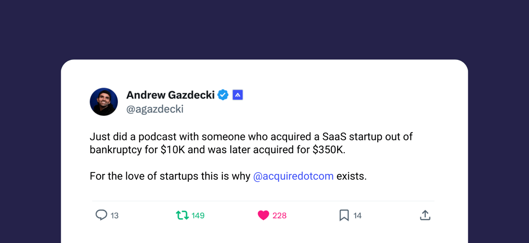529x243 pixels.
Task: Click the Andrew Gazdecki display name
Action: 171,95
